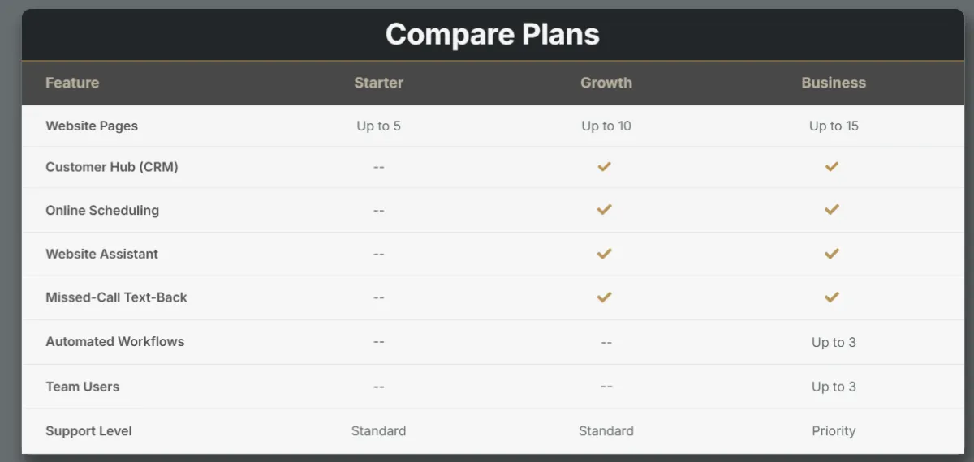Select the Starter column header
Screen dimensions: 974x462
[x=378, y=83]
